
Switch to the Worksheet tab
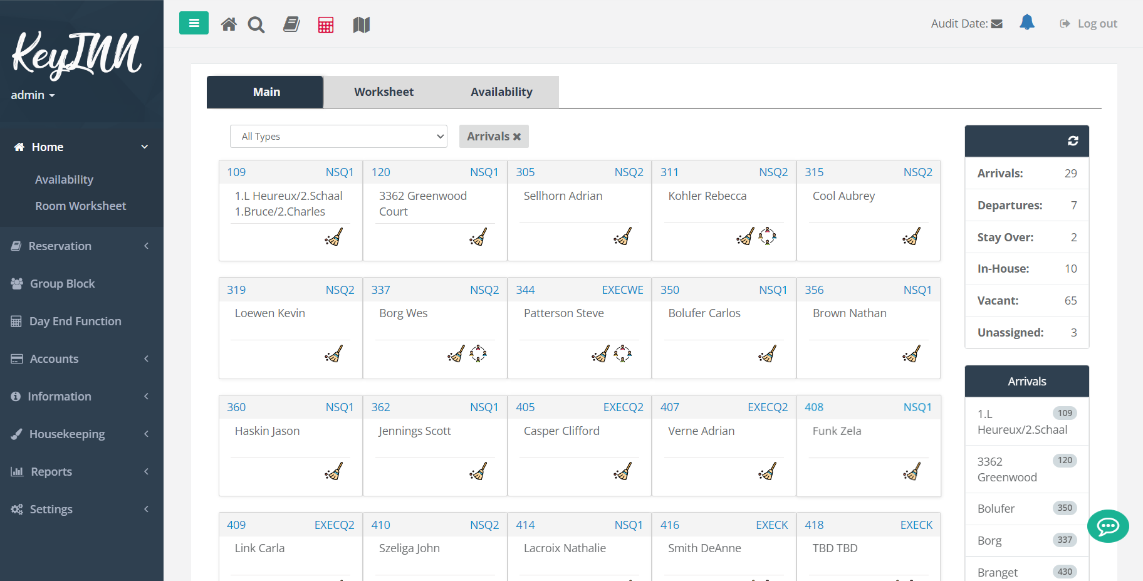384,92
